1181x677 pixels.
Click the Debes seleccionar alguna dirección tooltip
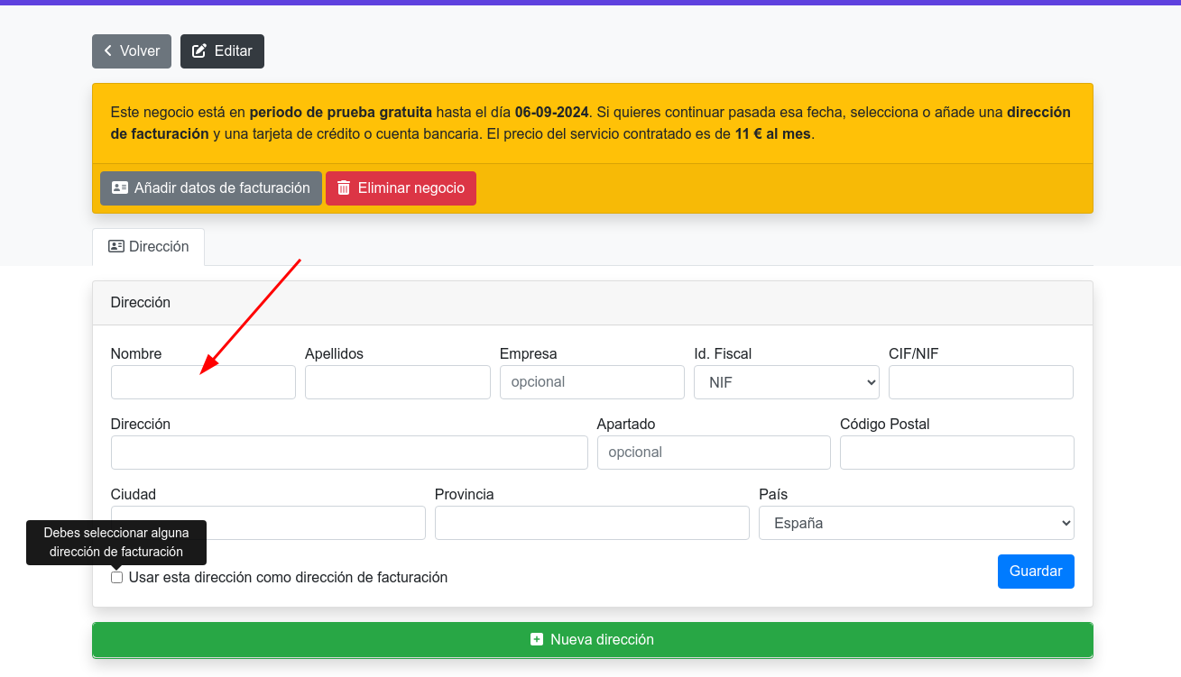[x=116, y=543]
